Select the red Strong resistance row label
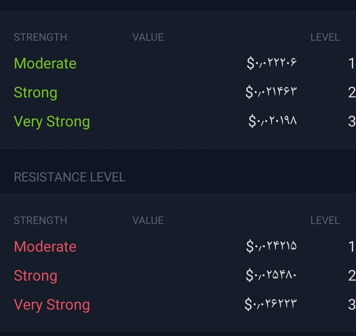Screen dimensions: 356x336 [x=36, y=276]
